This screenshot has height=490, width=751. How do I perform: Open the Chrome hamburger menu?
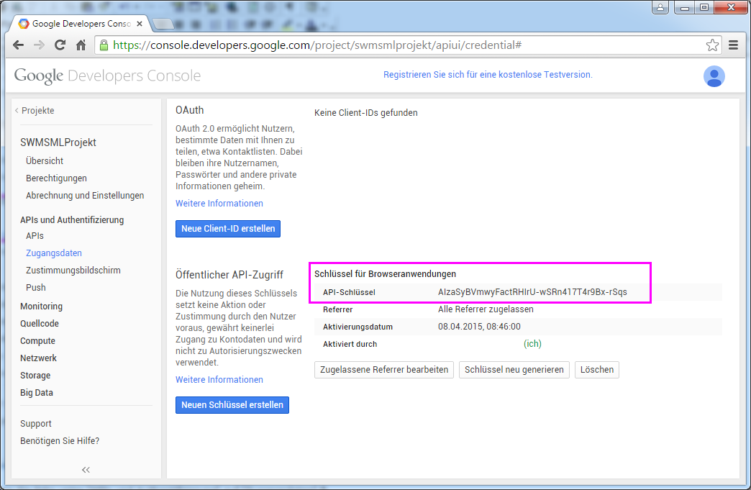[734, 45]
